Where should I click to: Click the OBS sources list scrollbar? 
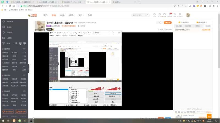pos(87,96)
